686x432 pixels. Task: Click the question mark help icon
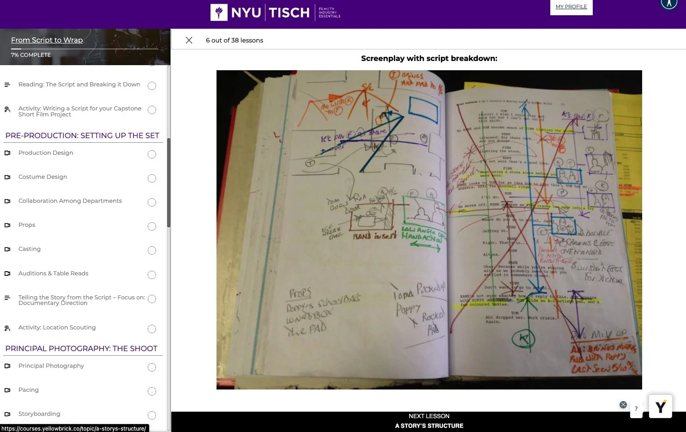click(x=636, y=408)
